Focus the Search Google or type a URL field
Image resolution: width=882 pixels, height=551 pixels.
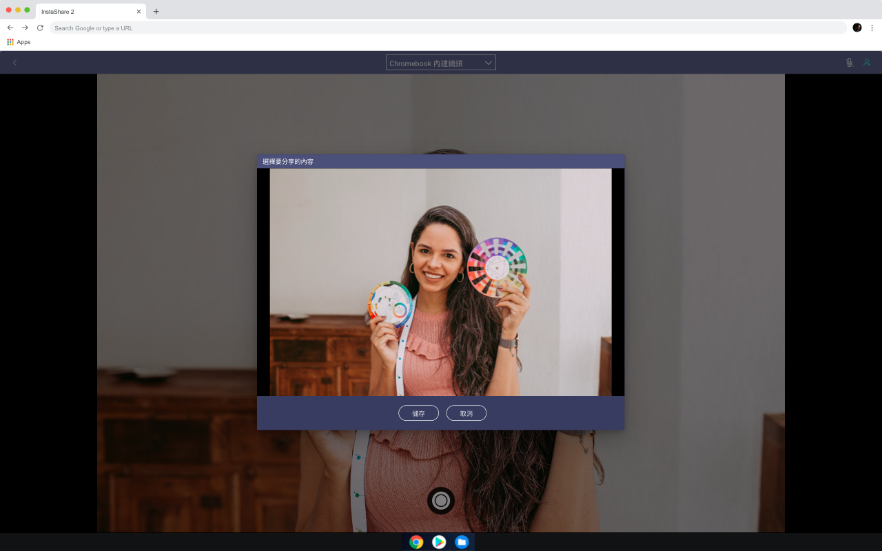click(x=448, y=28)
